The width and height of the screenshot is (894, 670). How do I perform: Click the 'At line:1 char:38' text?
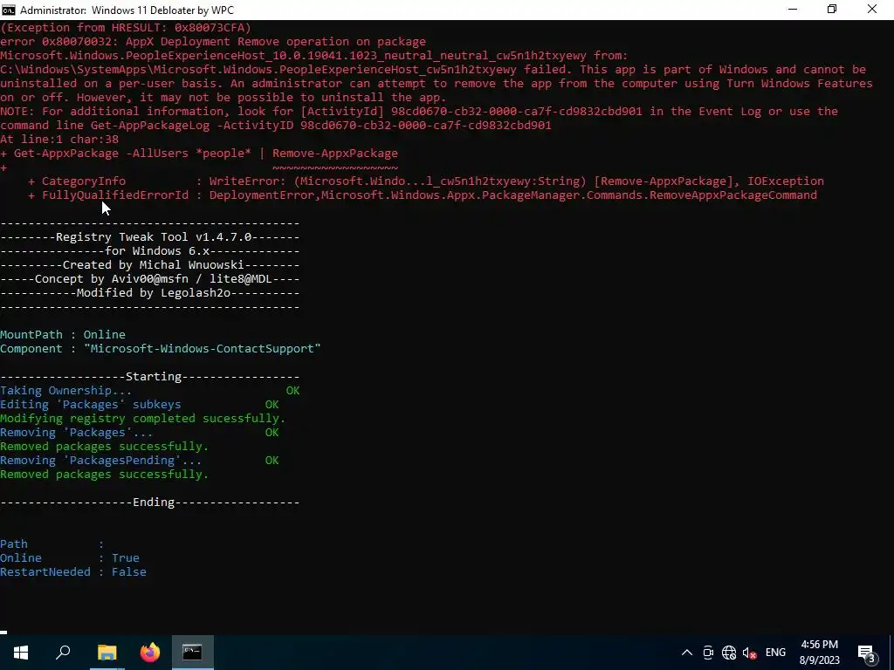(59, 139)
